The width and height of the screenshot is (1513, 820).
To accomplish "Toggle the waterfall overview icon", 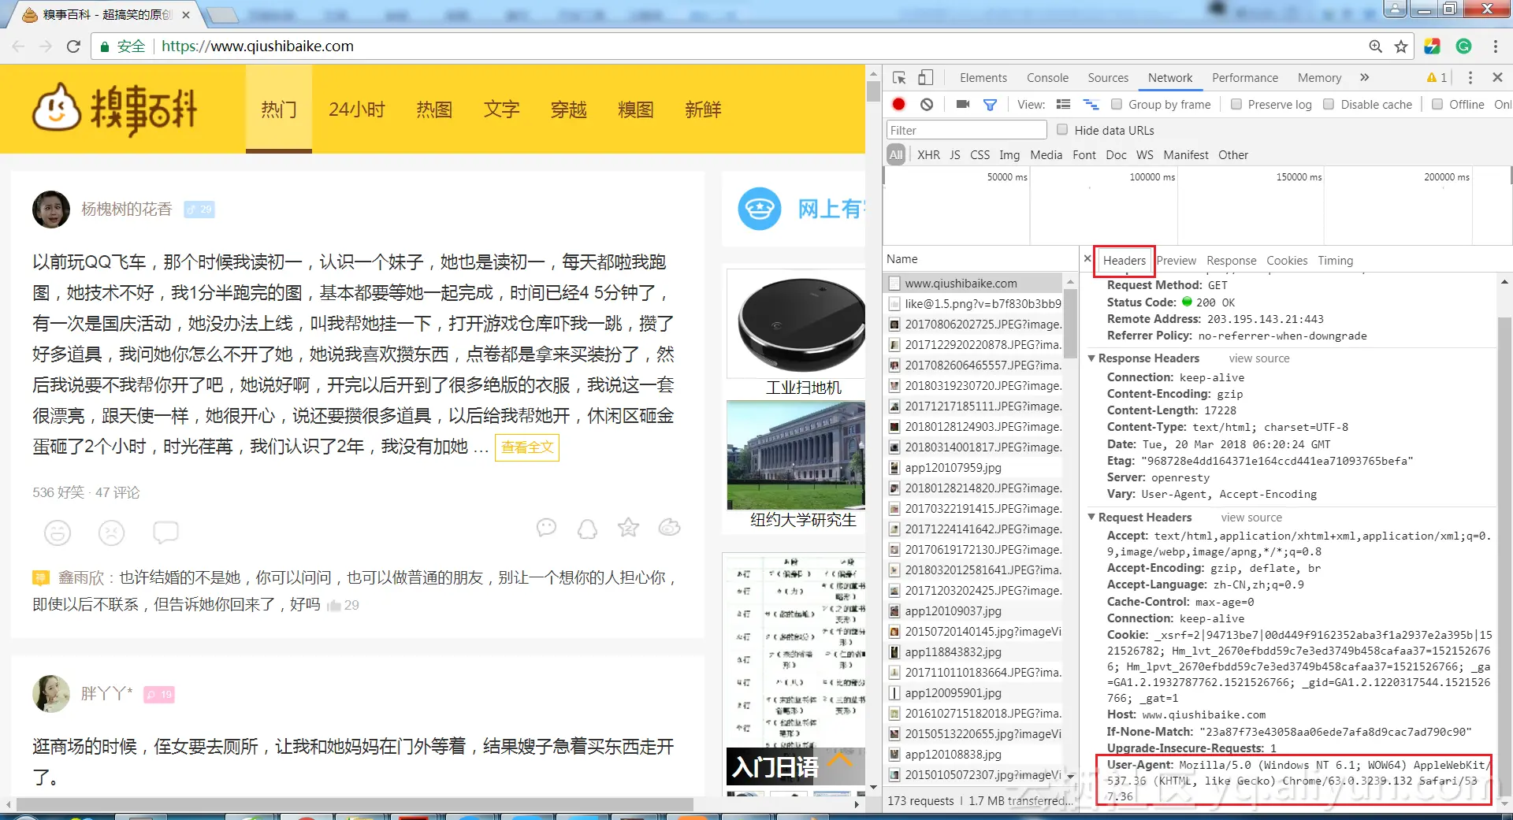I will [x=1091, y=104].
